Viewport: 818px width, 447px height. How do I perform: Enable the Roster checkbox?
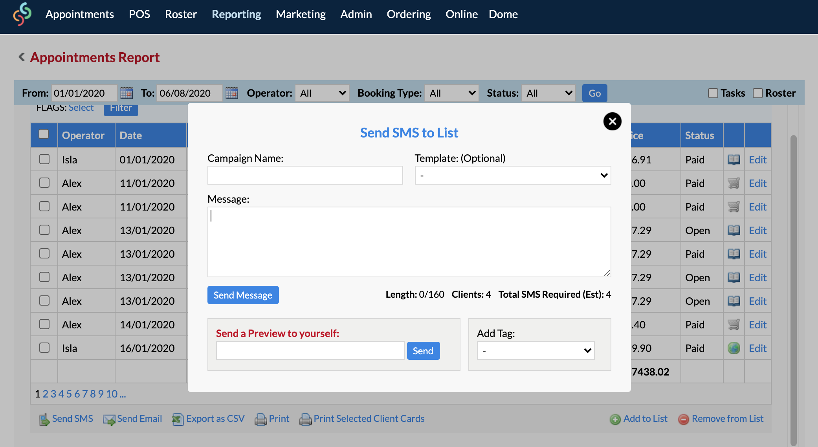tap(757, 93)
